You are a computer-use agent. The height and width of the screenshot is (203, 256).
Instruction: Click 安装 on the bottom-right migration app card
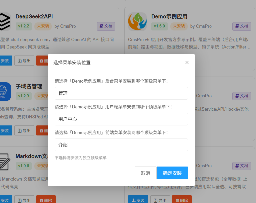coord(138,200)
